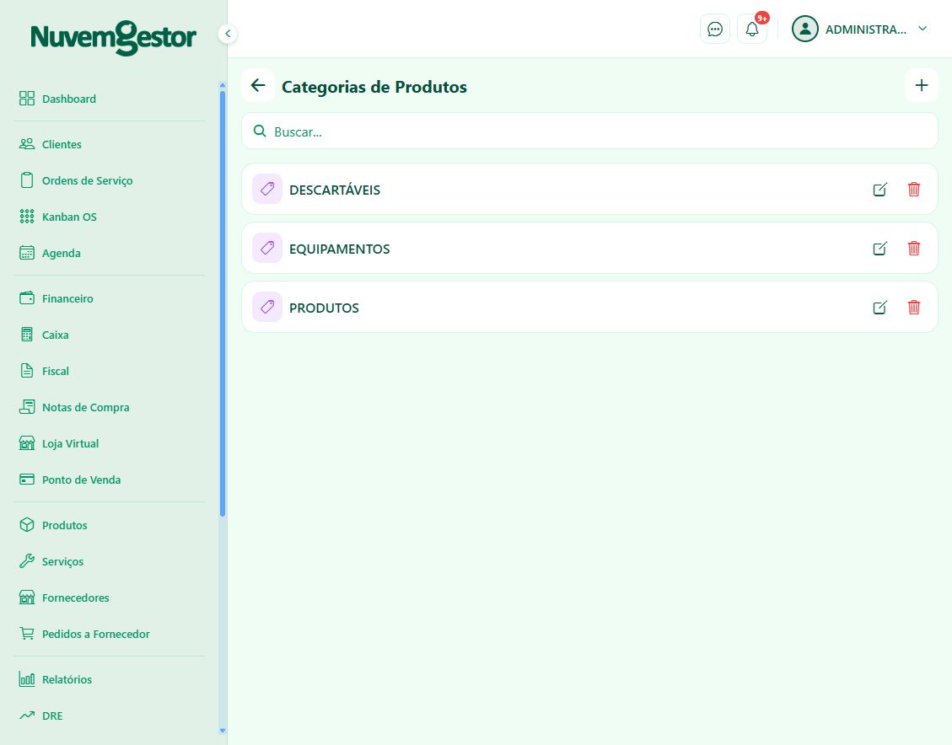Click the tag icon for DESCARTÁVEIS

coord(267,190)
